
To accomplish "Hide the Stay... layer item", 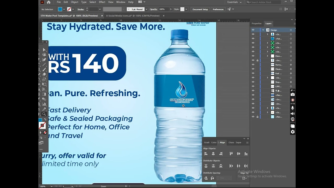I will [x=253, y=82].
